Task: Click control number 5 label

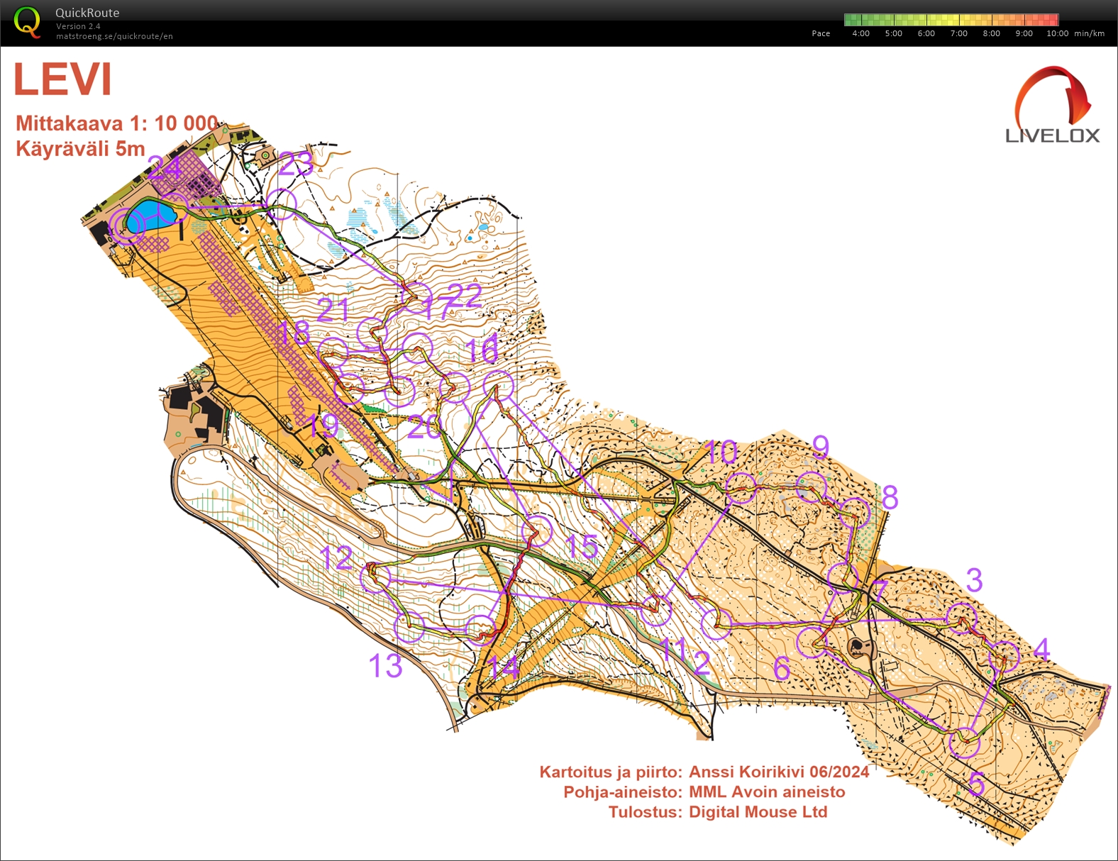Action: [x=977, y=784]
